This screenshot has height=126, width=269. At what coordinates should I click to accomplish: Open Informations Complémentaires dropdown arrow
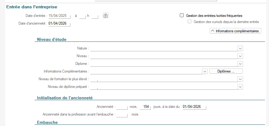pos(205,71)
